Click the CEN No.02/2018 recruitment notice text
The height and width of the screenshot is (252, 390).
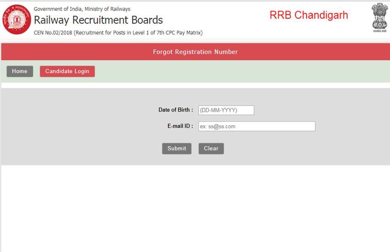point(118,33)
